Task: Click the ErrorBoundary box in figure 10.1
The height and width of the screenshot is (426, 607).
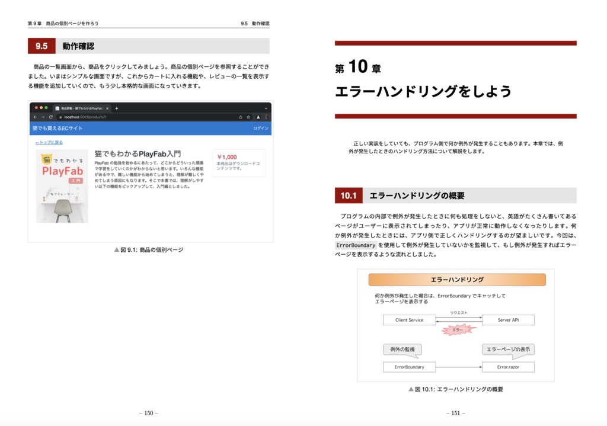Action: coord(410,367)
